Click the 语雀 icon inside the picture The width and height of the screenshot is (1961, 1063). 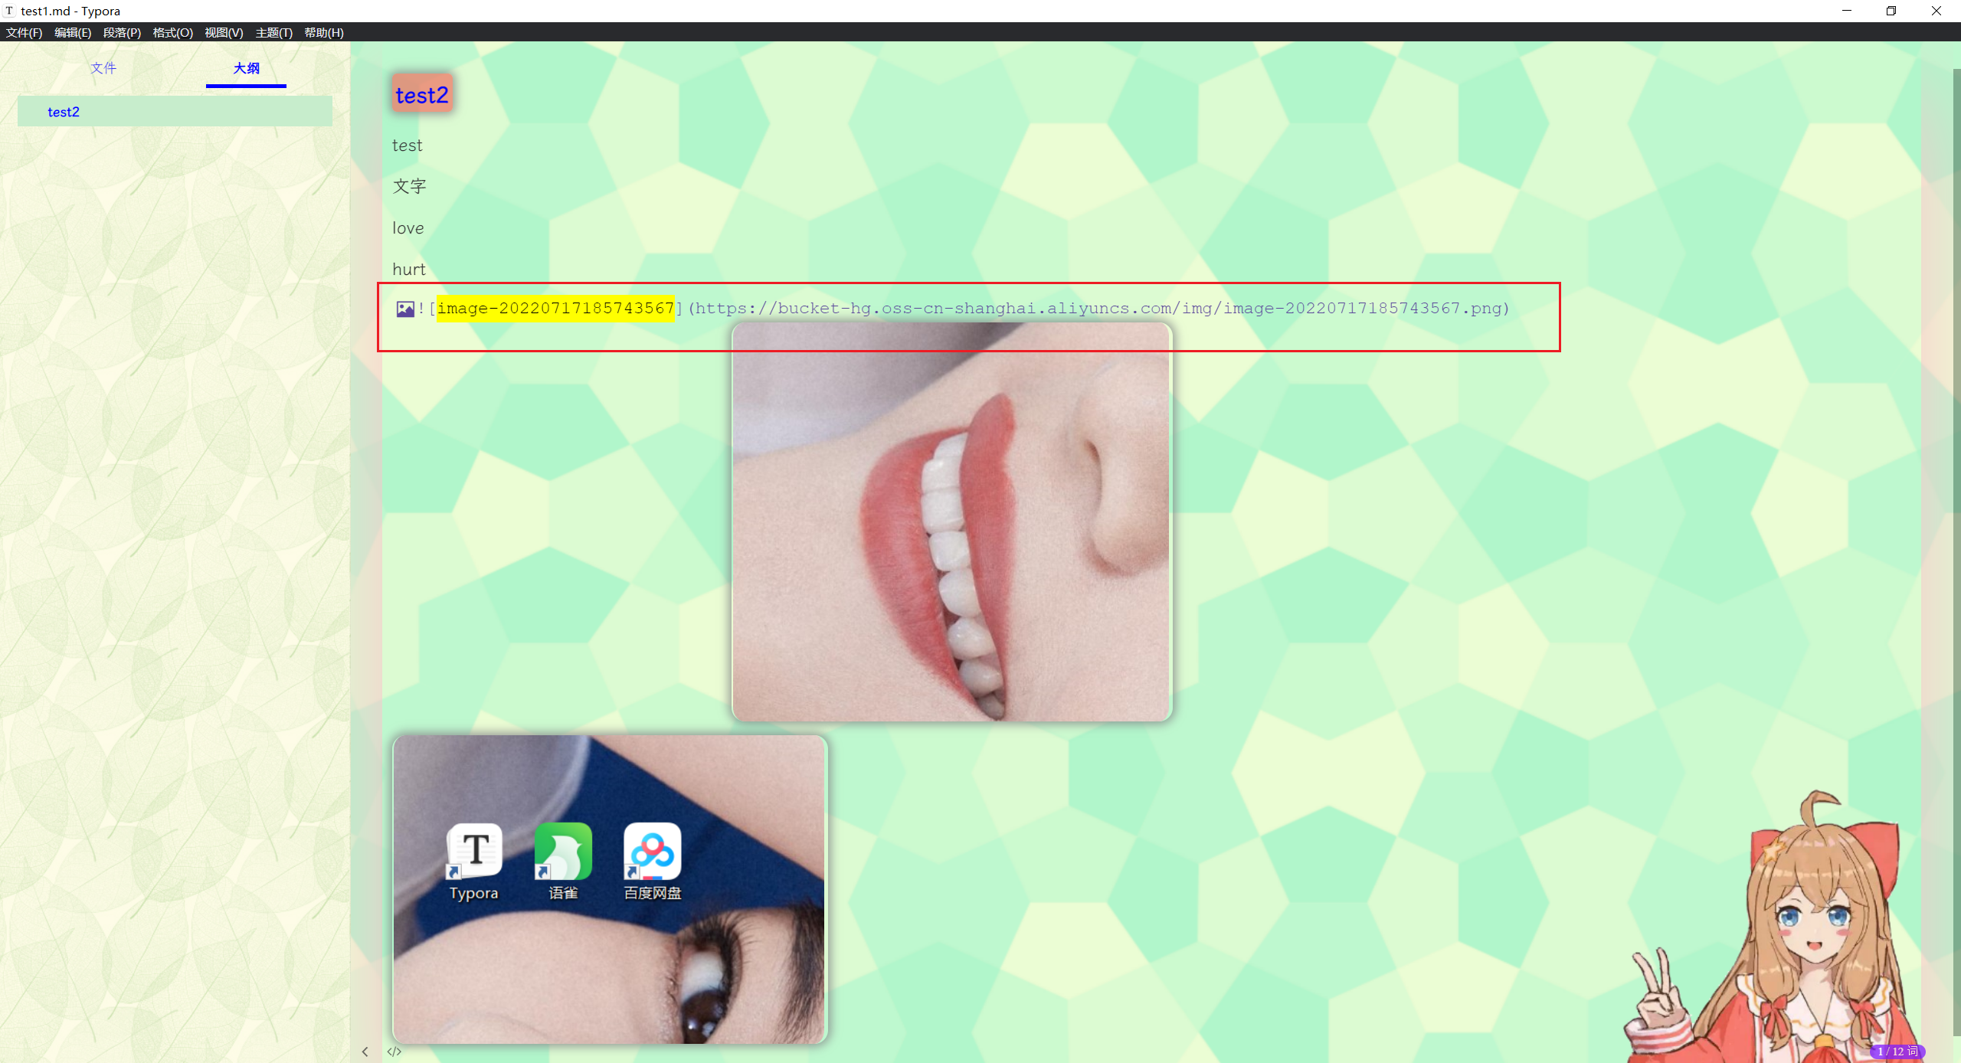point(563,851)
